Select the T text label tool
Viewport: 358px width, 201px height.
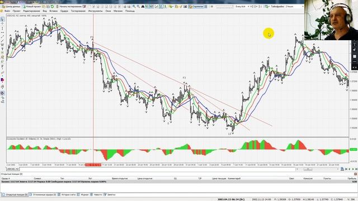tap(2, 49)
